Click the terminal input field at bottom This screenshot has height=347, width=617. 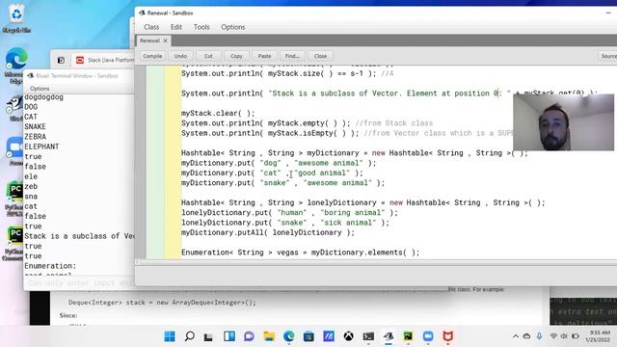(79, 282)
